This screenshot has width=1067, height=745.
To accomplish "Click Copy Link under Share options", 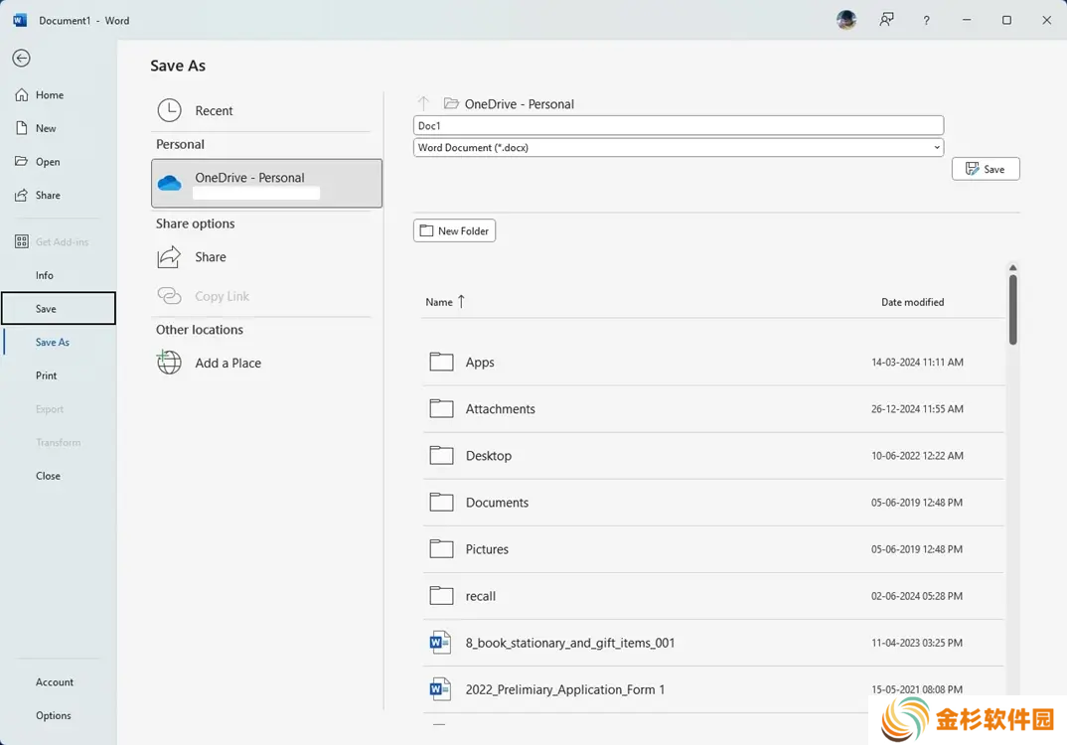I will tap(222, 296).
